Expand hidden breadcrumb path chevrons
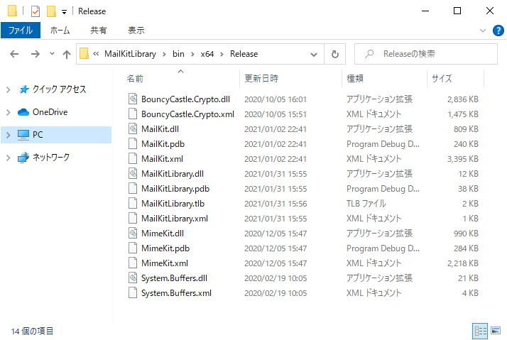507x340 pixels. [96, 54]
